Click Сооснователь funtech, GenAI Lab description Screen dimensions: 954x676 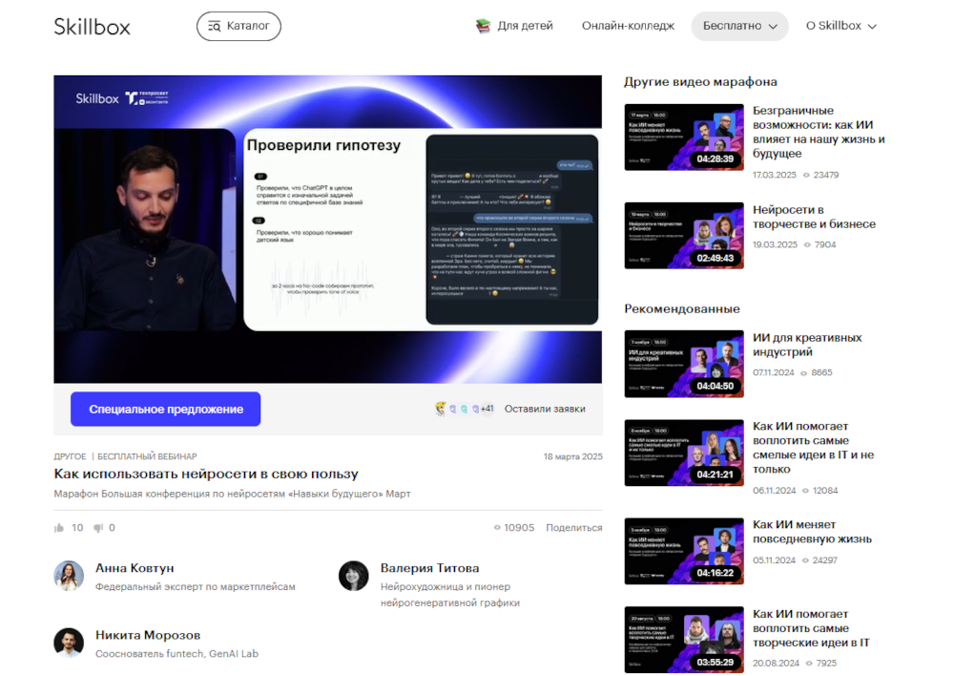pyautogui.click(x=177, y=653)
